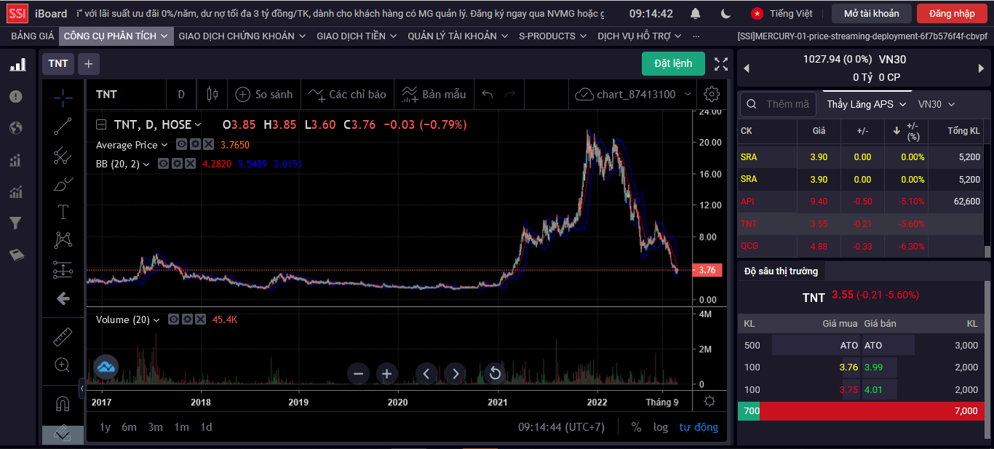Select the crosshair cursor tool

click(x=63, y=96)
